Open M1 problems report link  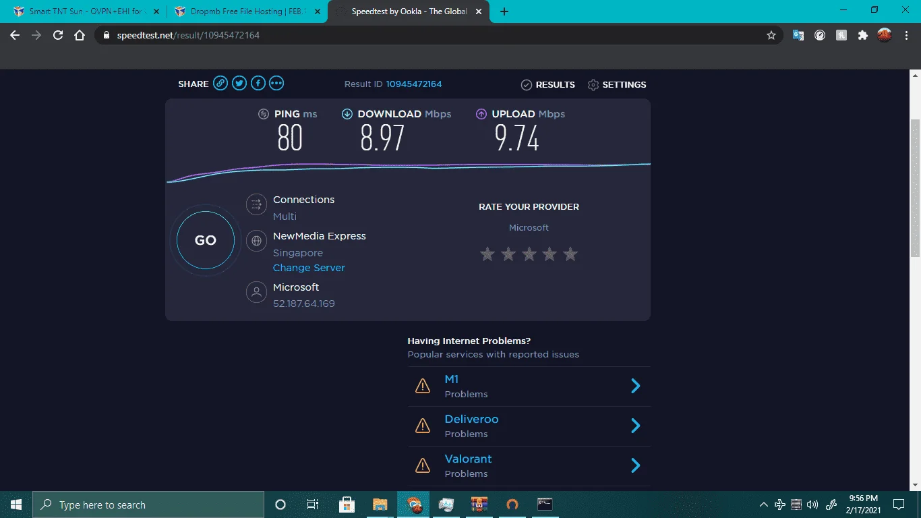pos(452,380)
